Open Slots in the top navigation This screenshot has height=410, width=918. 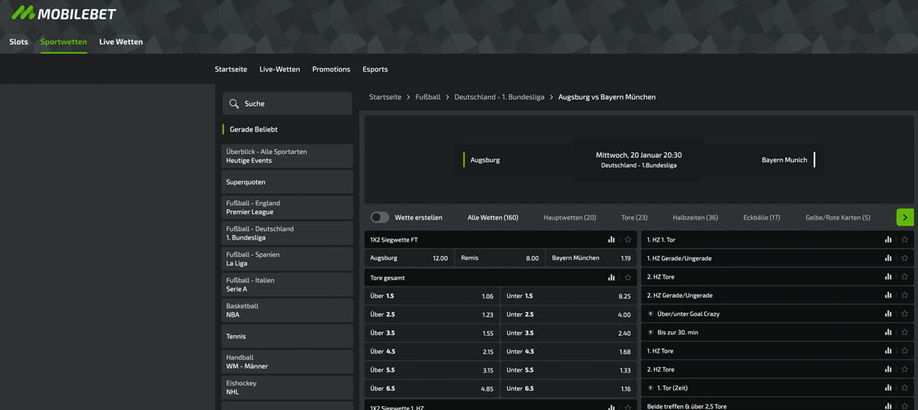(x=19, y=42)
